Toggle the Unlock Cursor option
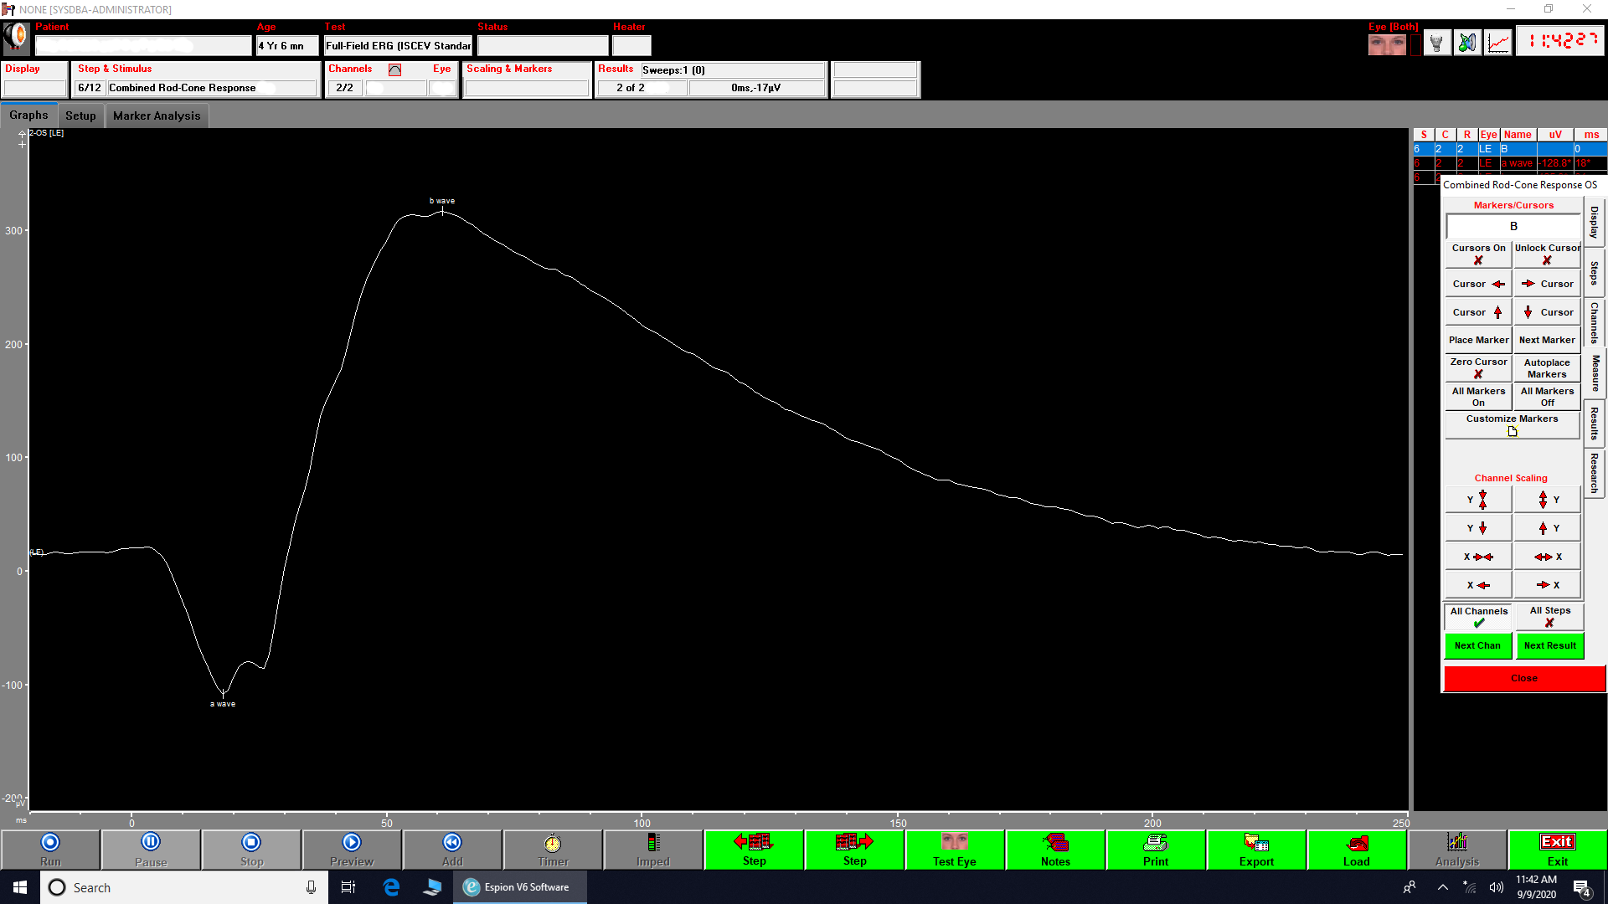Viewport: 1608px width, 904px height. (x=1547, y=254)
